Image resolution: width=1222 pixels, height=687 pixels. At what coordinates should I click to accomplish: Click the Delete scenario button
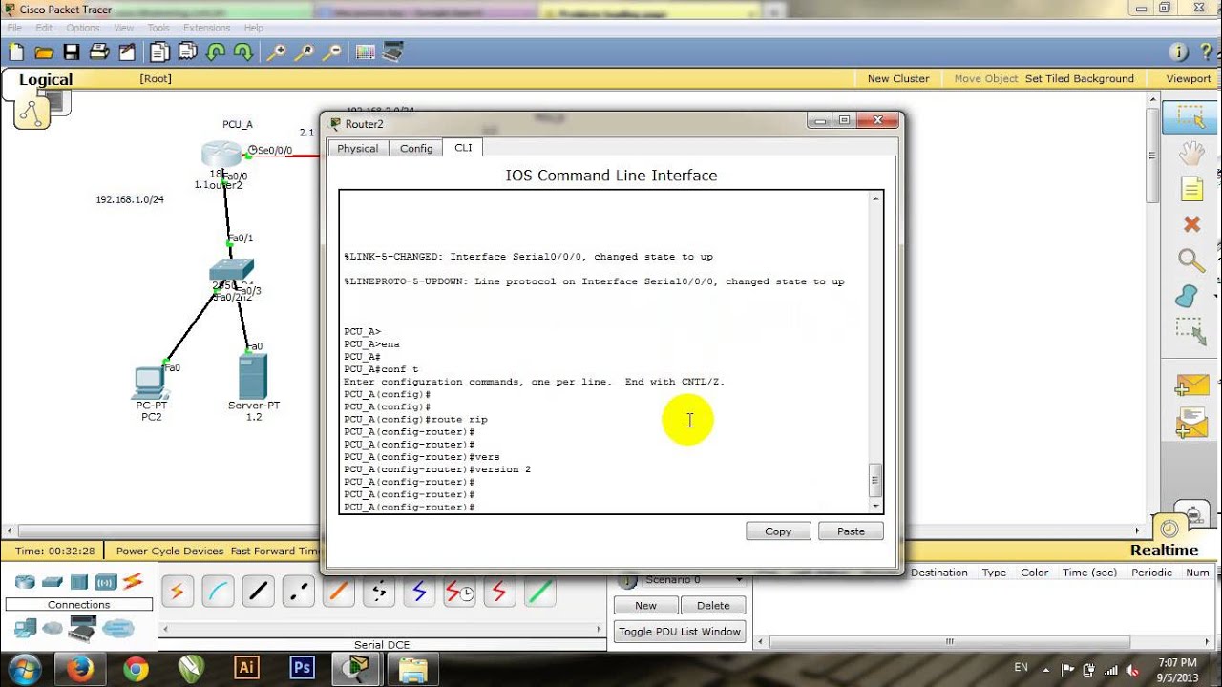713,606
